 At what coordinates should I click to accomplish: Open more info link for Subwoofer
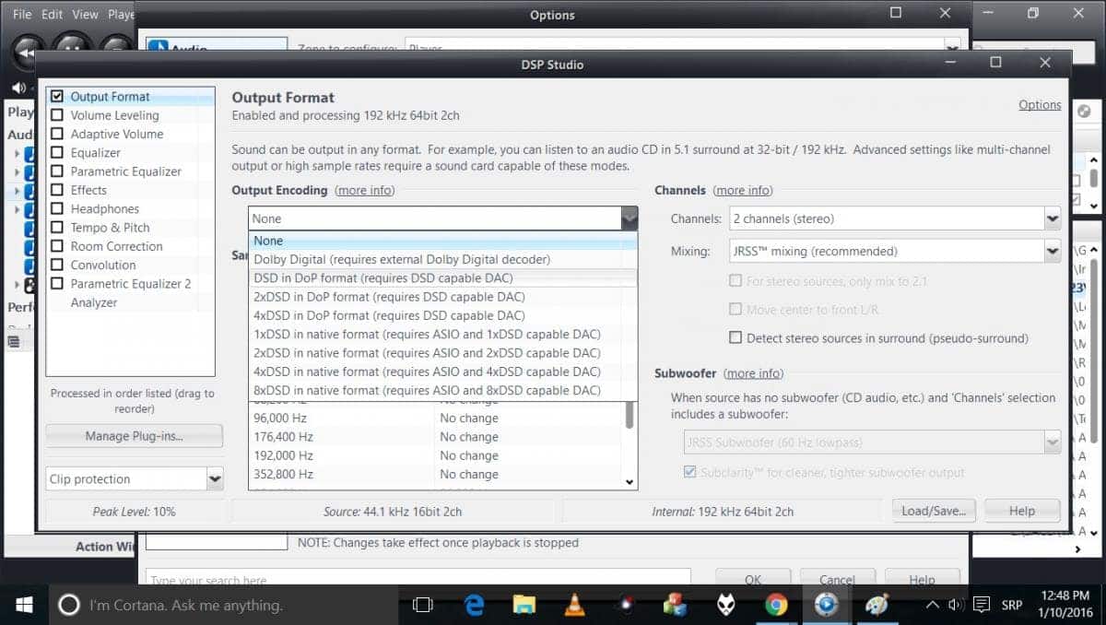[x=753, y=373]
